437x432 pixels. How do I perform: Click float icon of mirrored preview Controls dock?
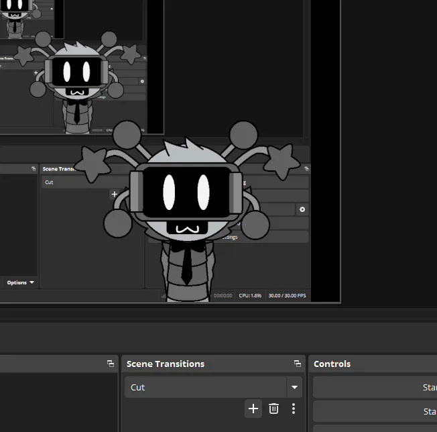point(306,169)
